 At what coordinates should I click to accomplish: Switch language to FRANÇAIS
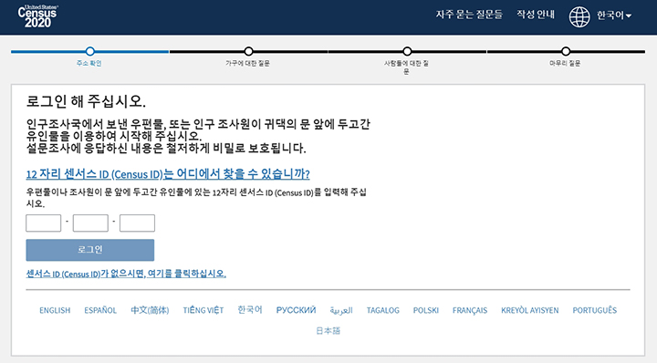pos(470,311)
